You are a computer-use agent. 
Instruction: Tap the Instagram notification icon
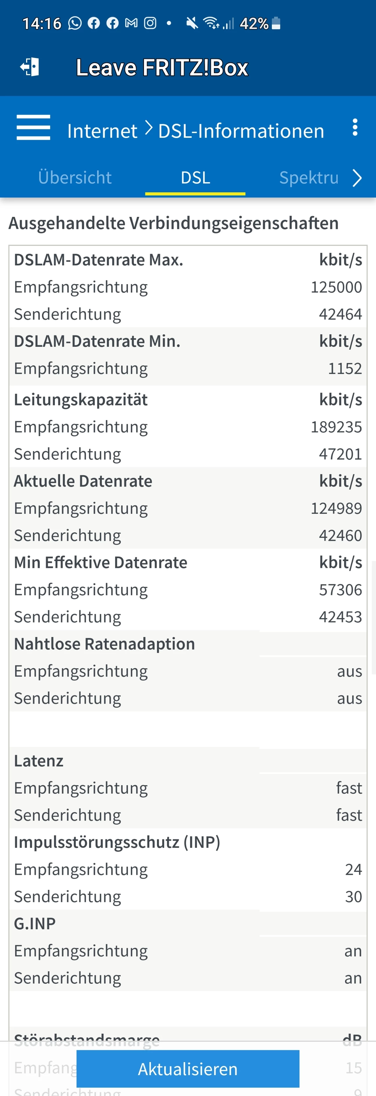(x=150, y=23)
